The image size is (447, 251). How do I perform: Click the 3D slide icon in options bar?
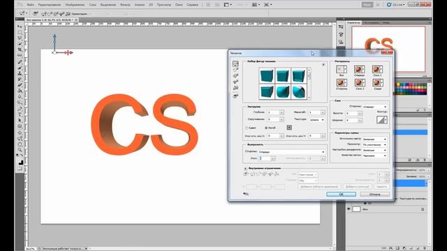pos(61,13)
